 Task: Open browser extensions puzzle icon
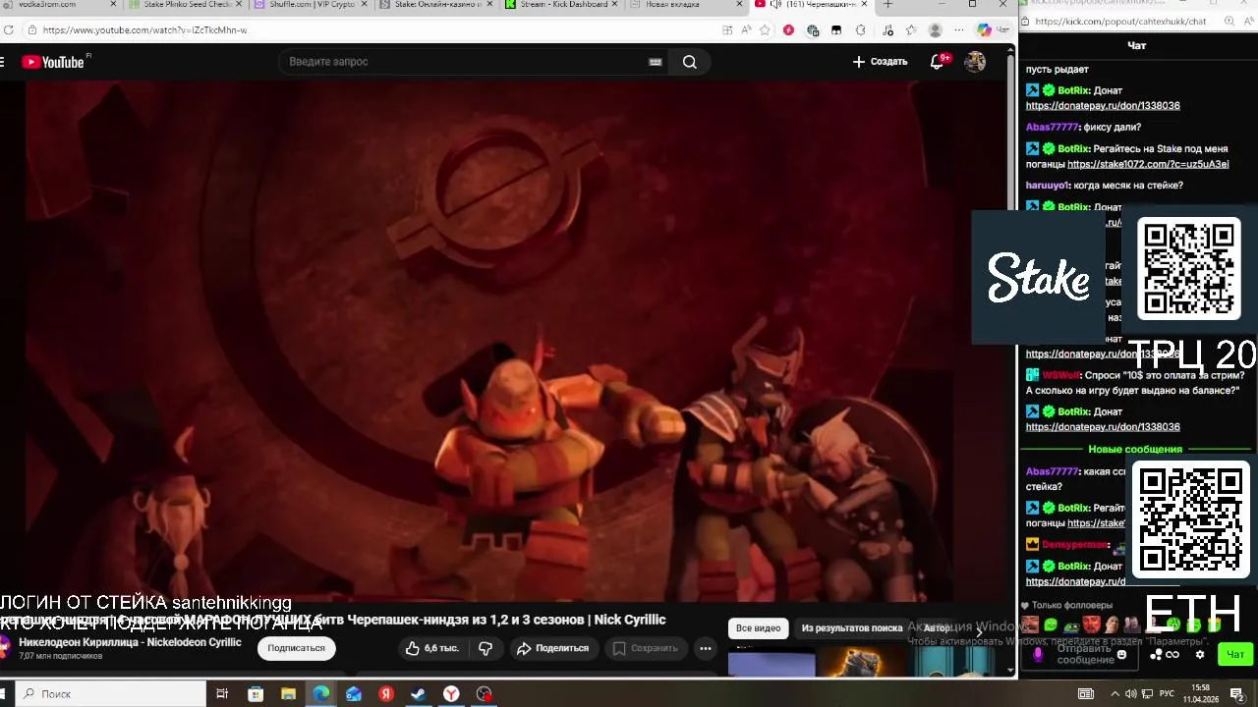click(x=861, y=30)
